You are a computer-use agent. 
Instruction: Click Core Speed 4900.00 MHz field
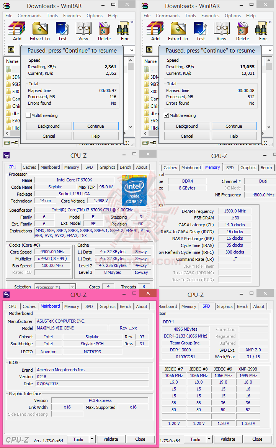click(52, 252)
